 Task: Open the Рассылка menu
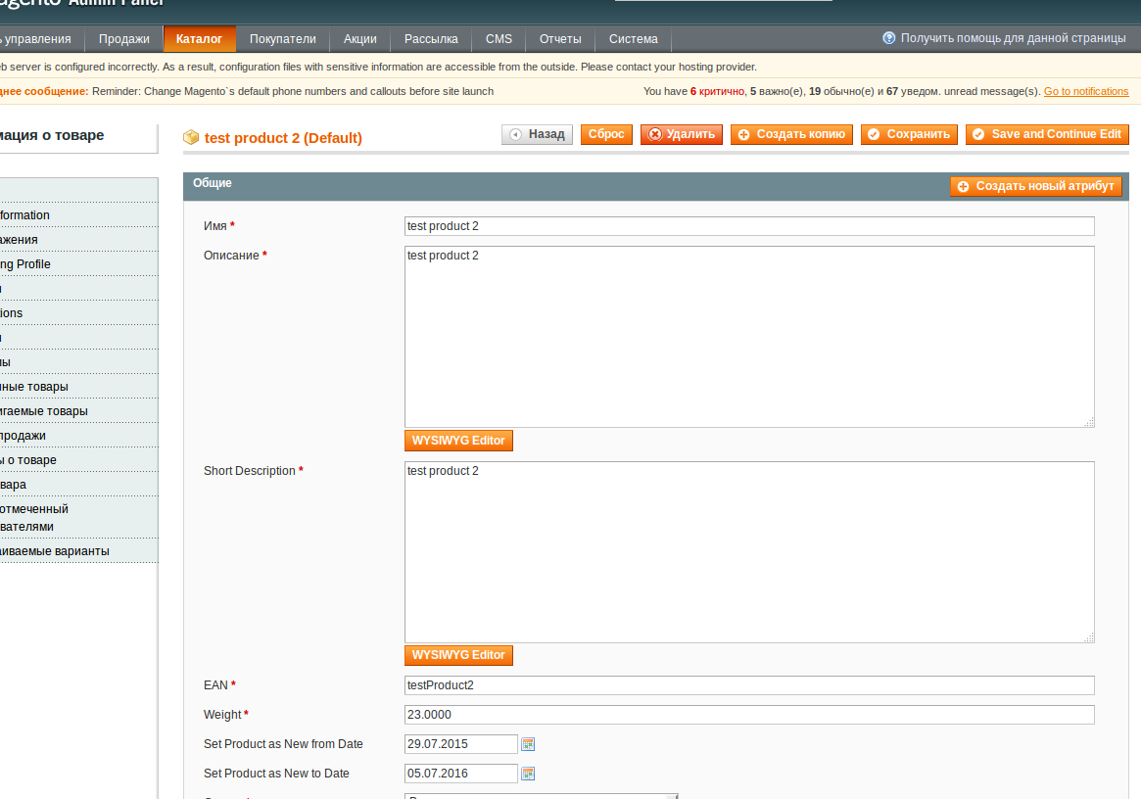coord(431,39)
